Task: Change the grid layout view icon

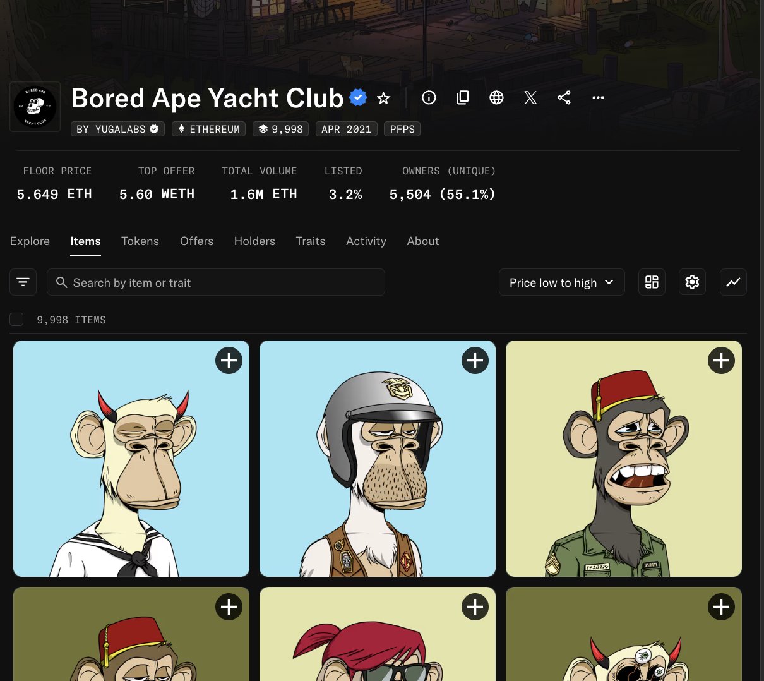Action: 652,282
